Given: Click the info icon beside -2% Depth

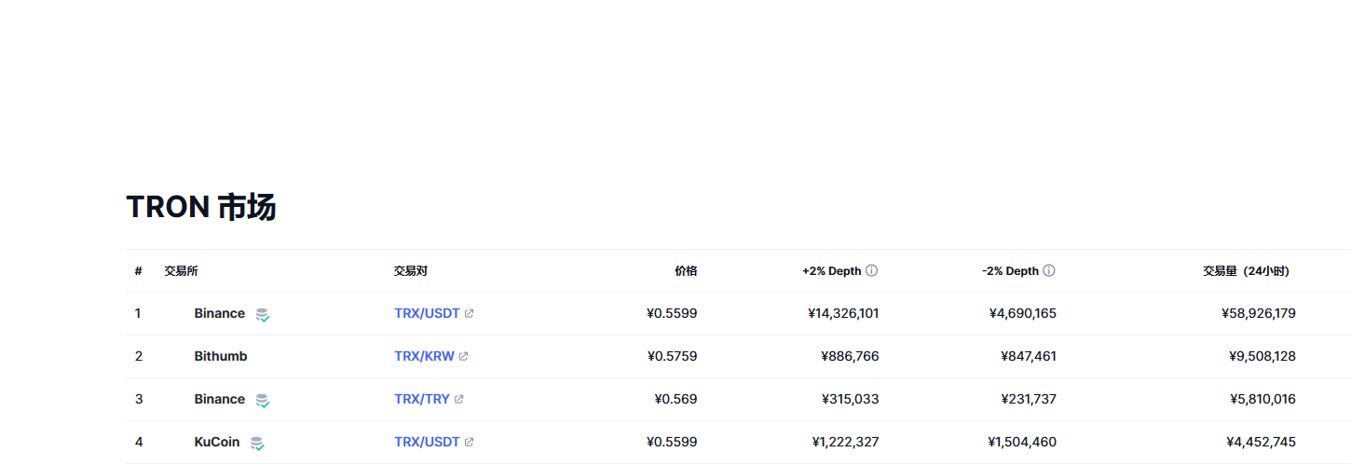Looking at the screenshot, I should pyautogui.click(x=1048, y=271).
